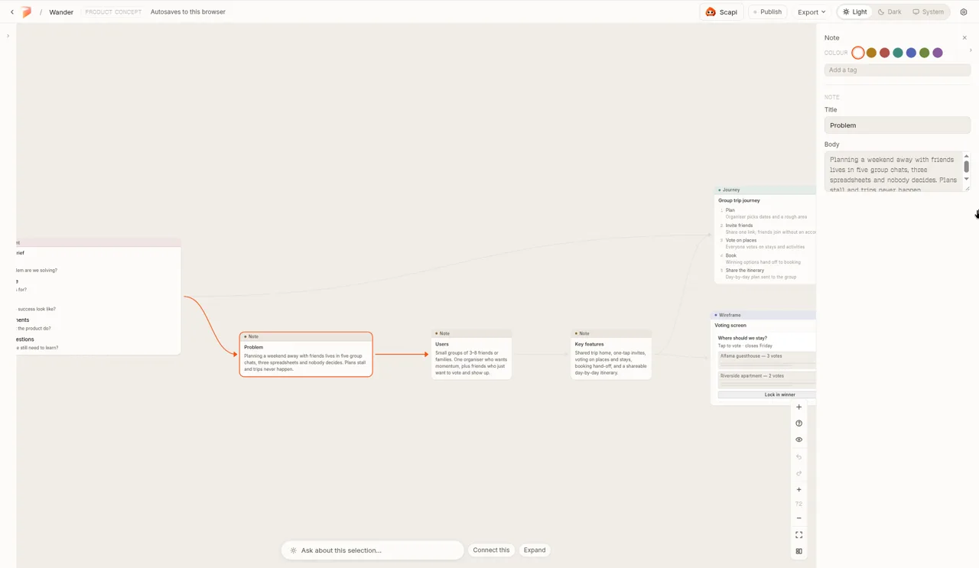The image size is (979, 568).
Task: Switch to Light theme
Action: tap(855, 12)
